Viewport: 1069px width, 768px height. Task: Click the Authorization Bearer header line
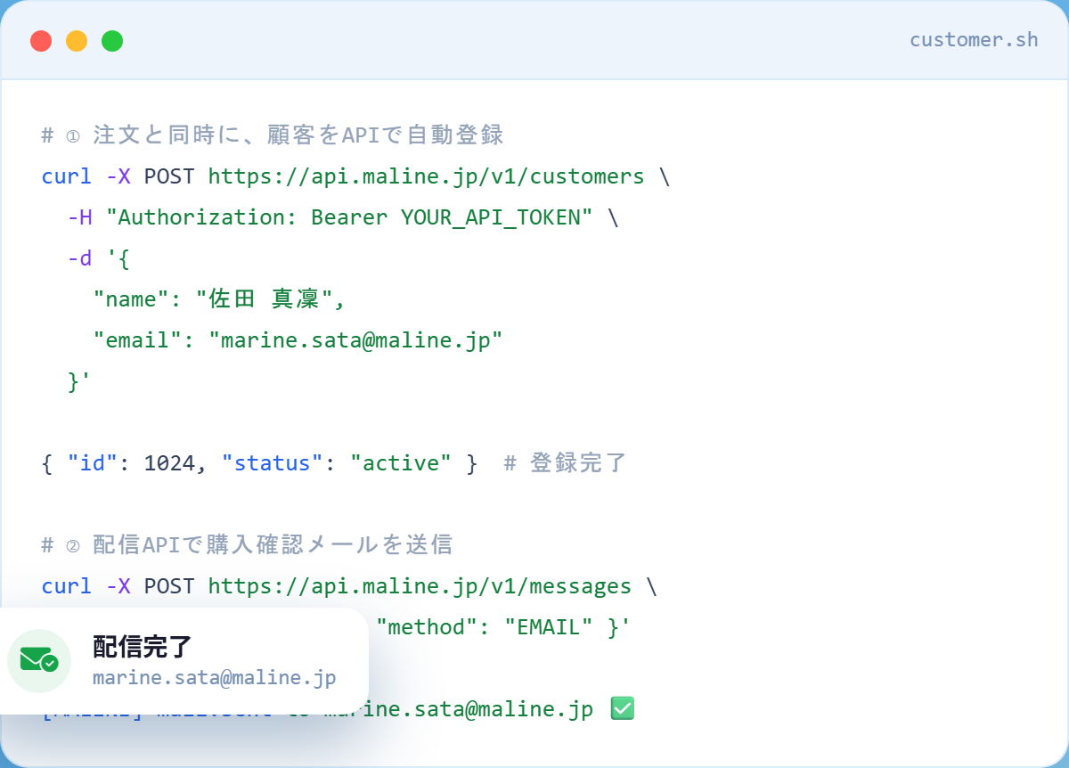[343, 217]
